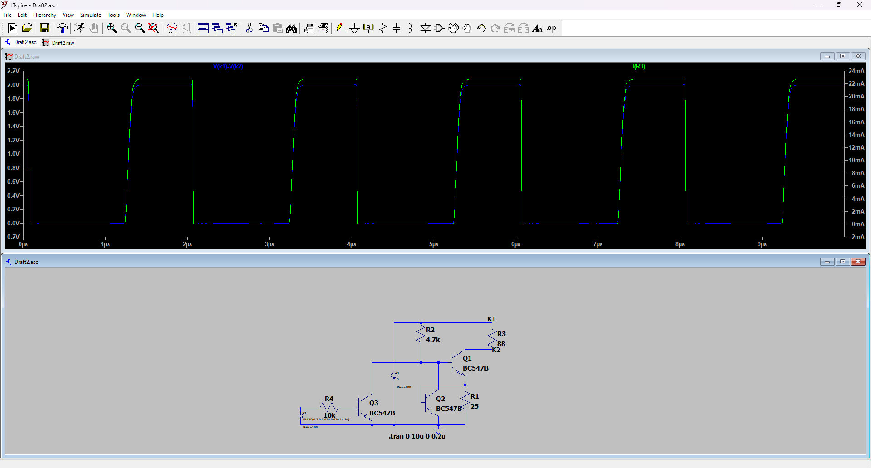This screenshot has height=468, width=871.
Task: Tile windows horizontally from toolbar
Action: [203, 29]
